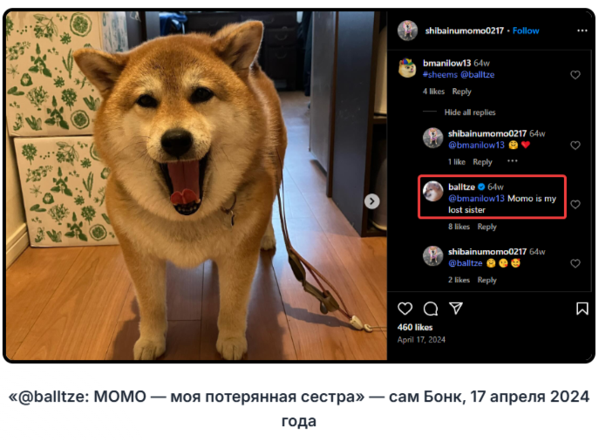Image resolution: width=599 pixels, height=441 pixels.
Task: Like bmanilow13's #sheems comment
Action: click(575, 75)
